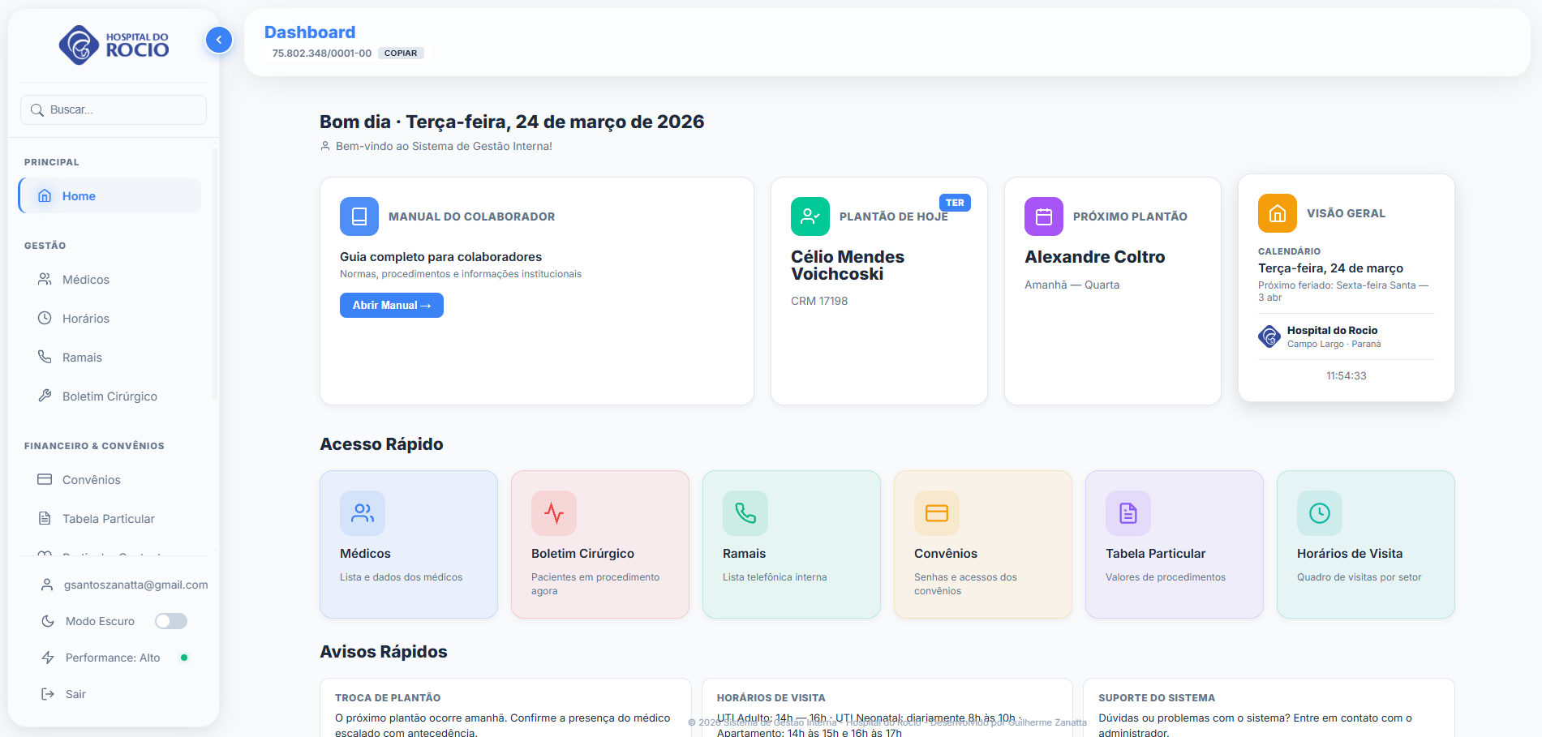Select the Boletim Cirúrgico icon

[x=45, y=396]
